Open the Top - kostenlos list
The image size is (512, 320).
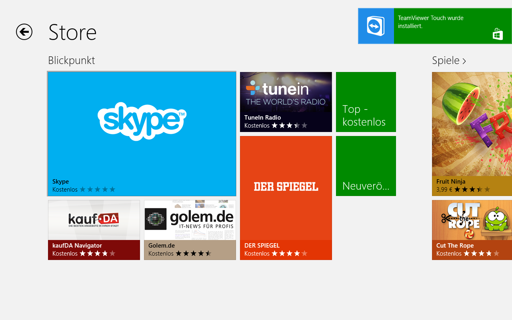coord(366,102)
